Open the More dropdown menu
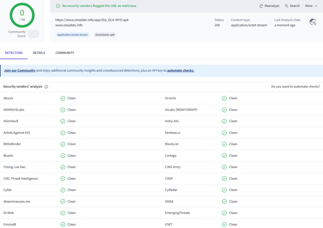 click(310, 6)
